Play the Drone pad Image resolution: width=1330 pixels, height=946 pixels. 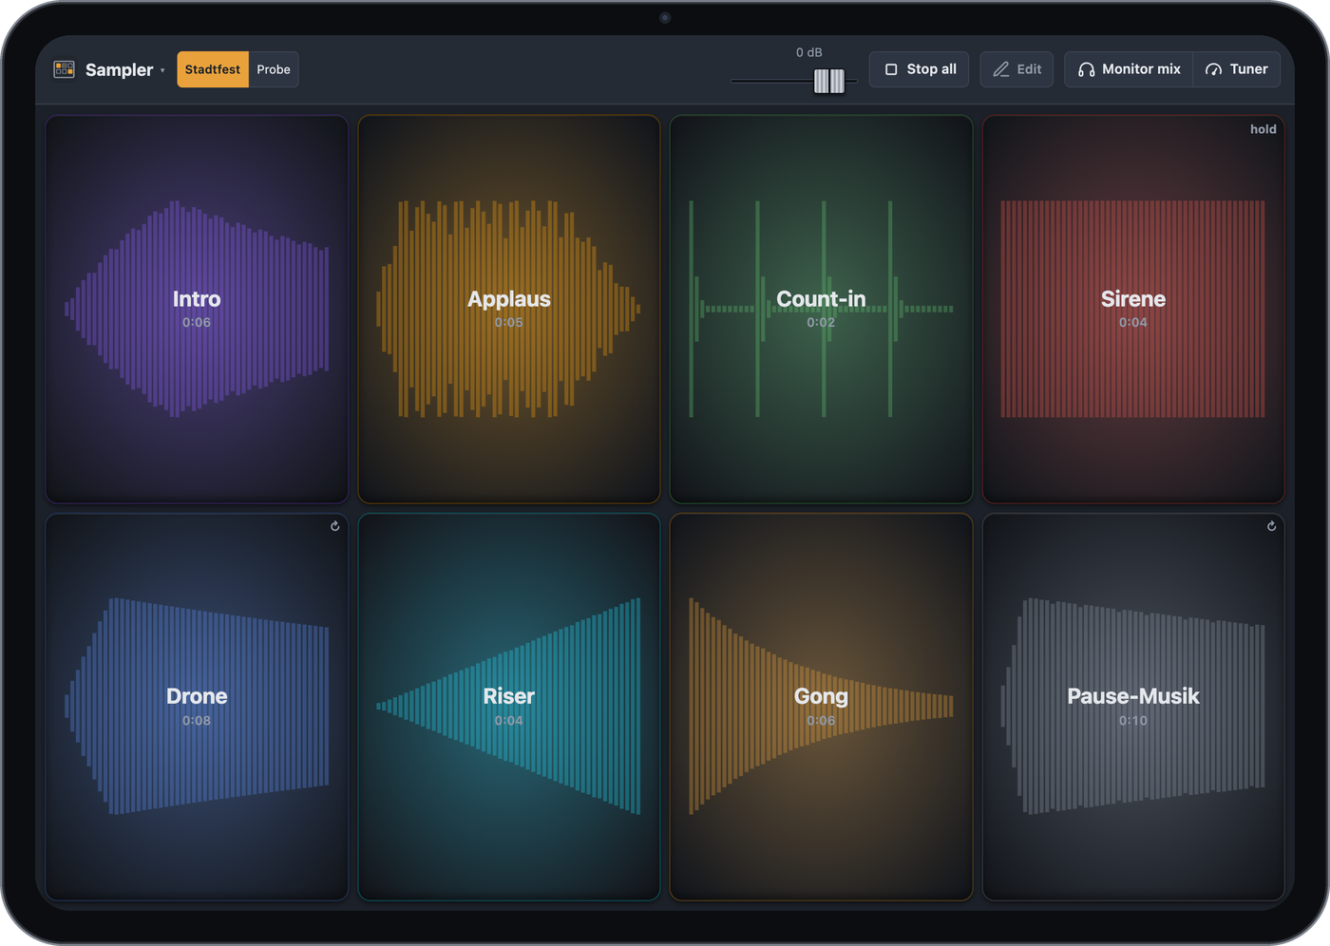197,708
